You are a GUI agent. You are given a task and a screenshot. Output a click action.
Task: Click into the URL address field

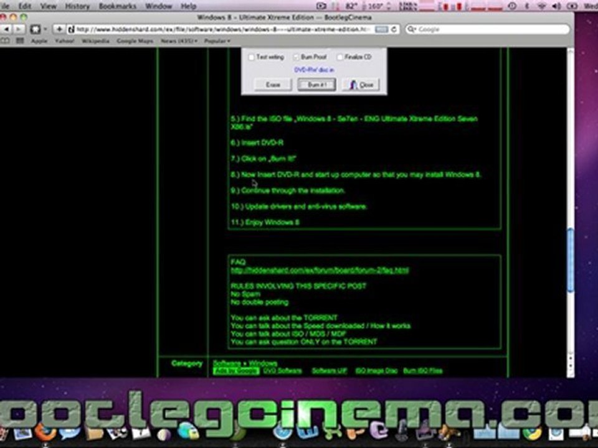(224, 29)
